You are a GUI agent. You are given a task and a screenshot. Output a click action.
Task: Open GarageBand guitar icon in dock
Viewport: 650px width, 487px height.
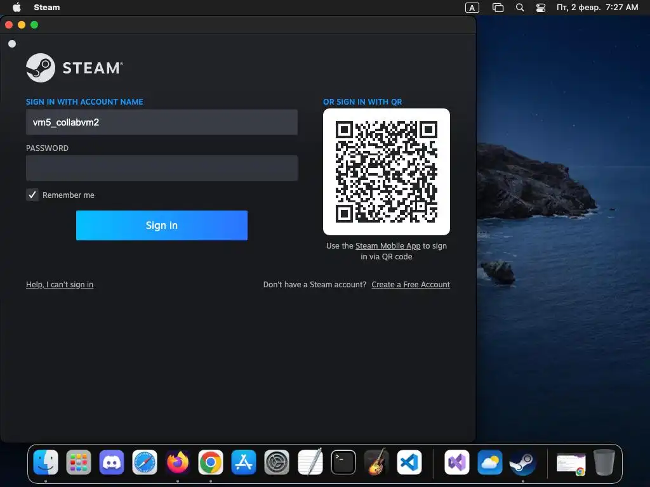pos(376,462)
